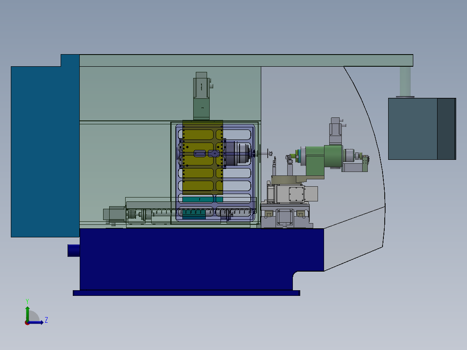Select the vertical pendant arm under the roof
467x350 pixels.
405,81
